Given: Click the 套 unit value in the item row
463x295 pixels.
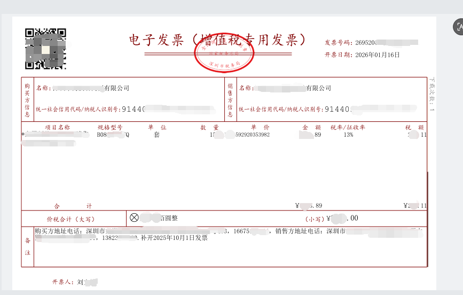Looking at the screenshot, I should click(x=156, y=135).
